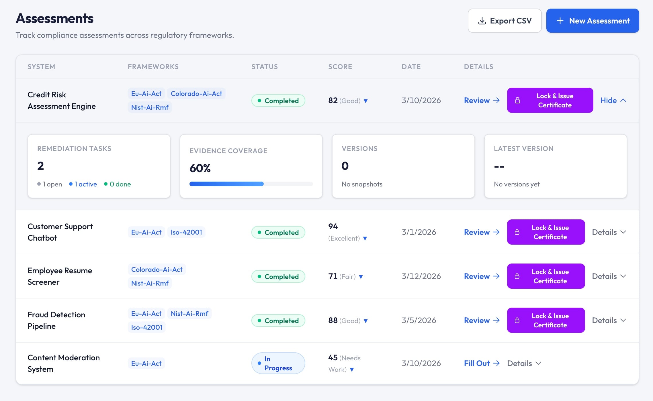Screen dimensions: 653x401
Task: Open the score dropdown arrow next to 45 (Needs Work)
Action: [x=352, y=370]
